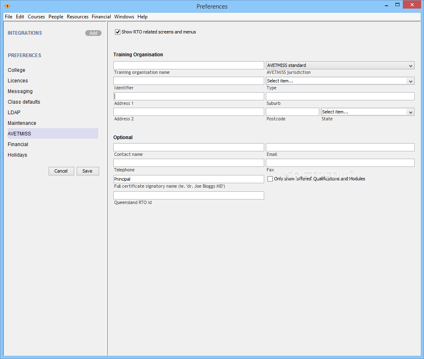Click the Add integrations button
This screenshot has width=424, height=359.
coord(93,33)
